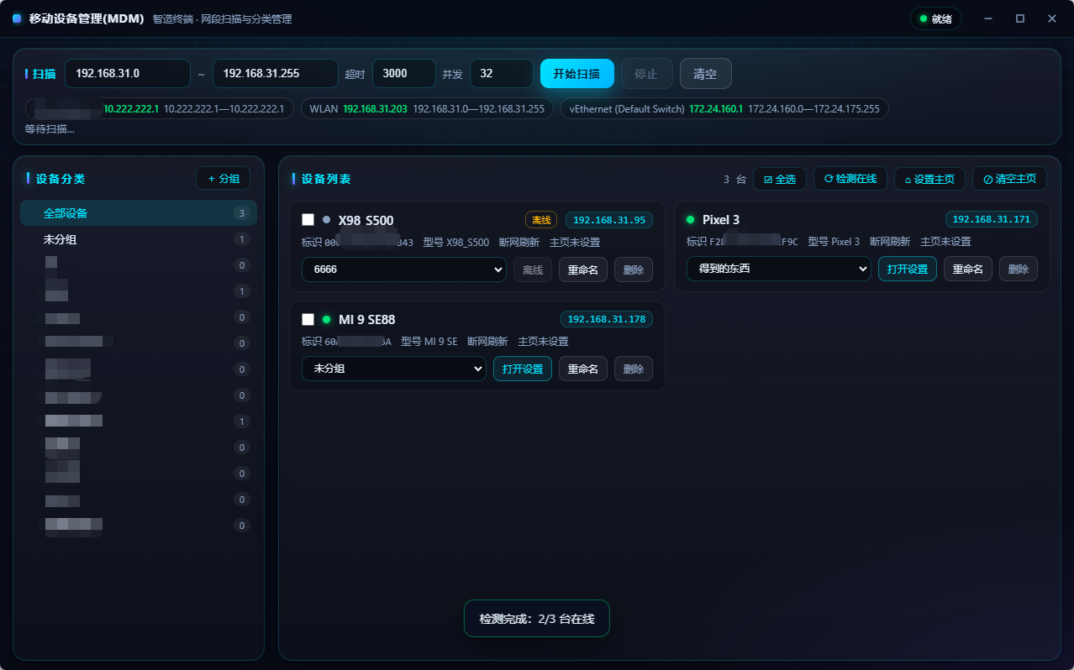Click the green online dot beside MI 9 SE88

[x=326, y=319]
